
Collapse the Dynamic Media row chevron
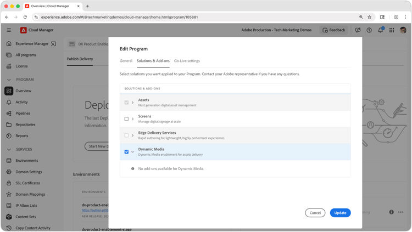click(x=133, y=152)
